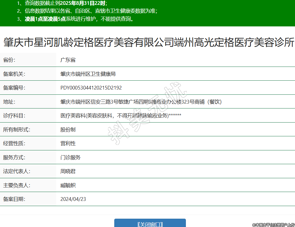
Task: Select the 门诊服务 service value
Action: (70, 158)
